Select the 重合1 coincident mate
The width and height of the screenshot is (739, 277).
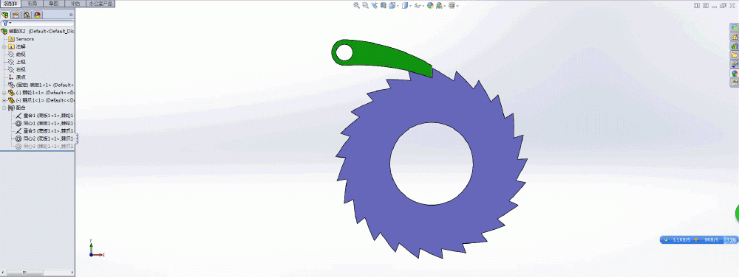45,116
